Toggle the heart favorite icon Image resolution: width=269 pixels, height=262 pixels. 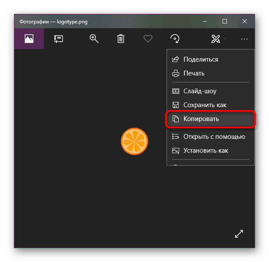point(148,39)
